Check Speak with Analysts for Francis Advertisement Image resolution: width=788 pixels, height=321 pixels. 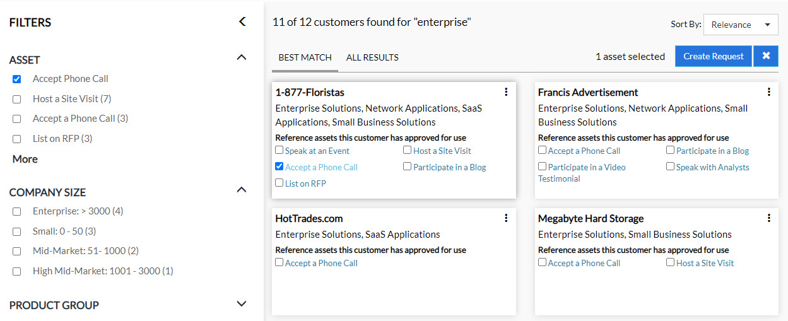(x=671, y=167)
